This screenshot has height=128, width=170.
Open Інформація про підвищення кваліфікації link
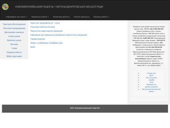click(x=59, y=35)
